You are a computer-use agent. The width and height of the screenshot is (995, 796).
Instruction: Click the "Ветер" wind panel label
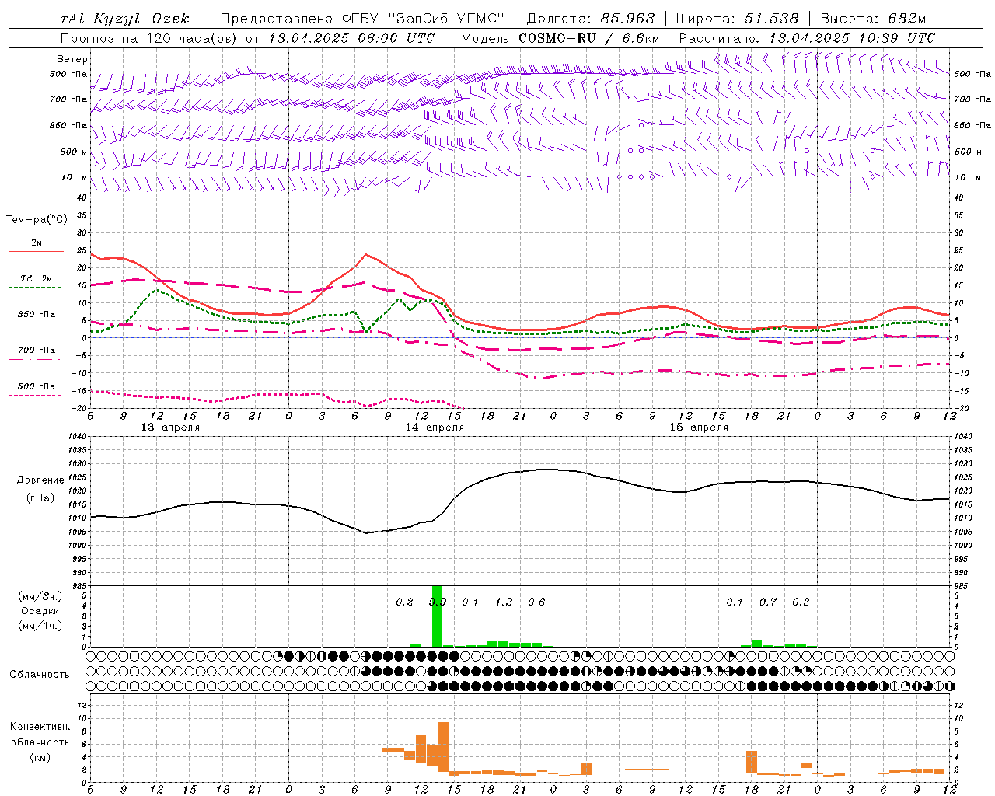coord(72,59)
